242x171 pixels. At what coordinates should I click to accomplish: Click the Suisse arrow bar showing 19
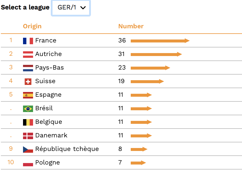point(147,81)
